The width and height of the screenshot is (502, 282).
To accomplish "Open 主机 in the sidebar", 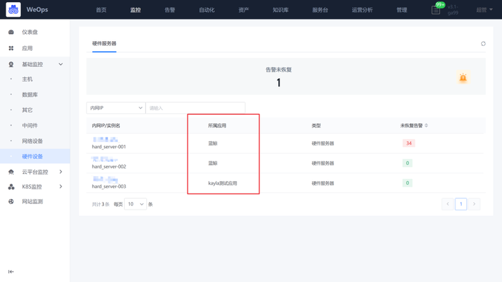I will (27, 79).
